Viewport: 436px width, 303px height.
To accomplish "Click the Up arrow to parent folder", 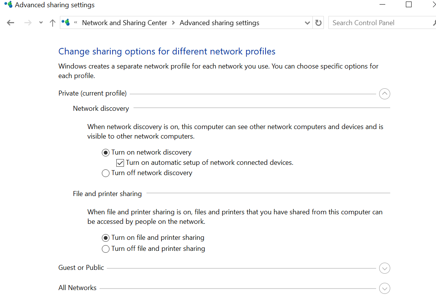I will point(53,23).
